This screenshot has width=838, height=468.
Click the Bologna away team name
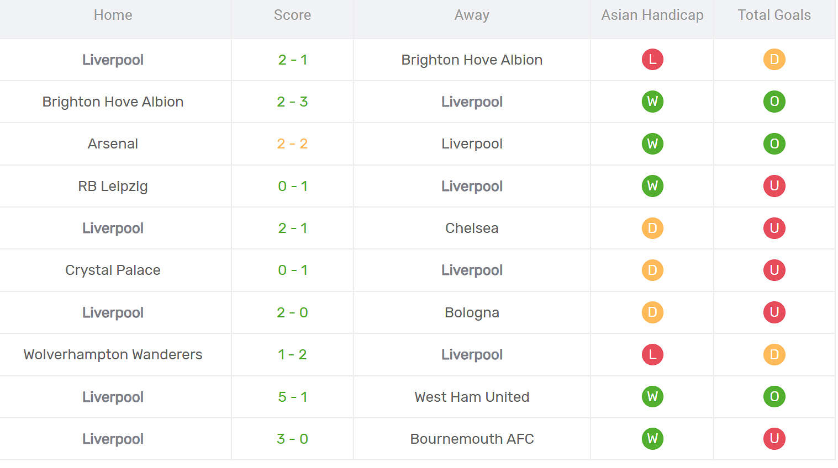[x=472, y=312]
